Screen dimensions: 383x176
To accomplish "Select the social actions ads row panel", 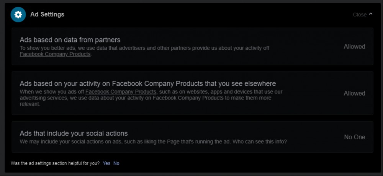I will 193,137.
